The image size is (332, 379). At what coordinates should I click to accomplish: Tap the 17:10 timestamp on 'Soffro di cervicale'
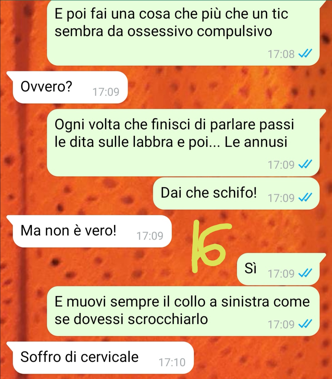click(x=172, y=362)
